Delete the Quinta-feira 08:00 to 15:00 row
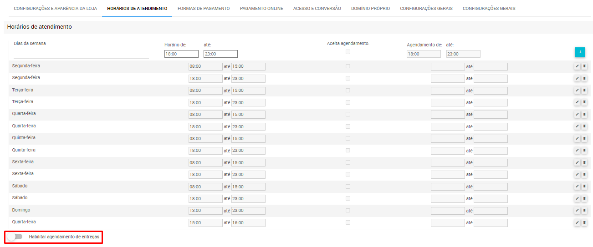This screenshot has width=593, height=247. (x=584, y=138)
